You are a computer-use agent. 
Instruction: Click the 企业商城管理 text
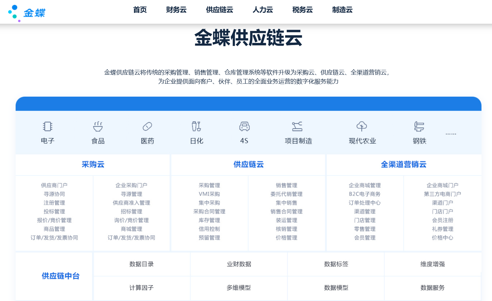pos(365,185)
